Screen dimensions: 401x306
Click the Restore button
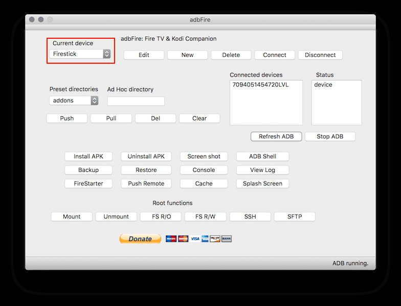pyautogui.click(x=146, y=170)
